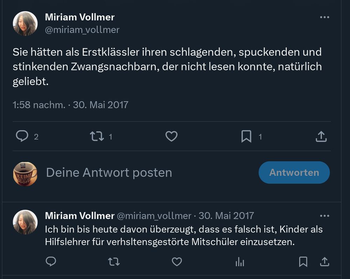Open more options on the main tweet
The height and width of the screenshot is (279, 350).
click(x=325, y=17)
